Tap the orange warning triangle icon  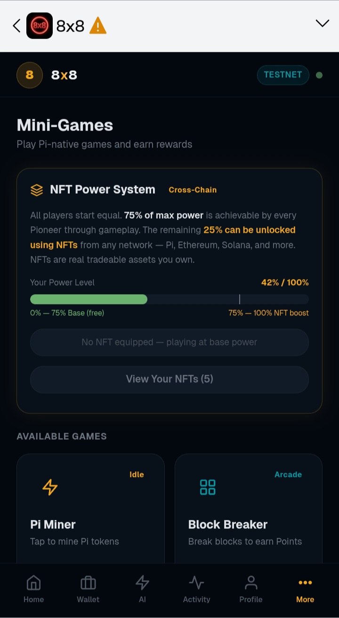(98, 25)
